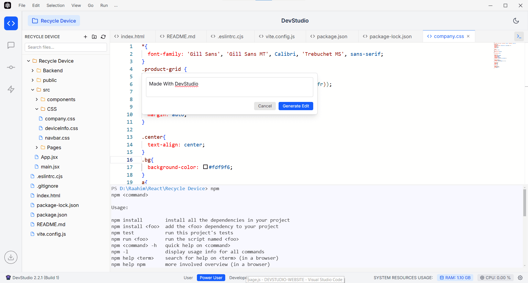Open the View menu

pyautogui.click(x=76, y=5)
